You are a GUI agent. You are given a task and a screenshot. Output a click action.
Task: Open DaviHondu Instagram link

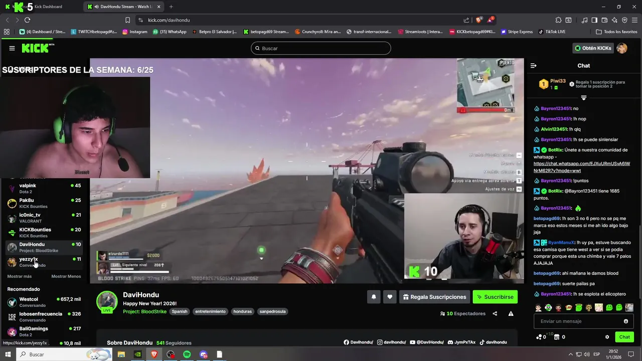pos(391,342)
